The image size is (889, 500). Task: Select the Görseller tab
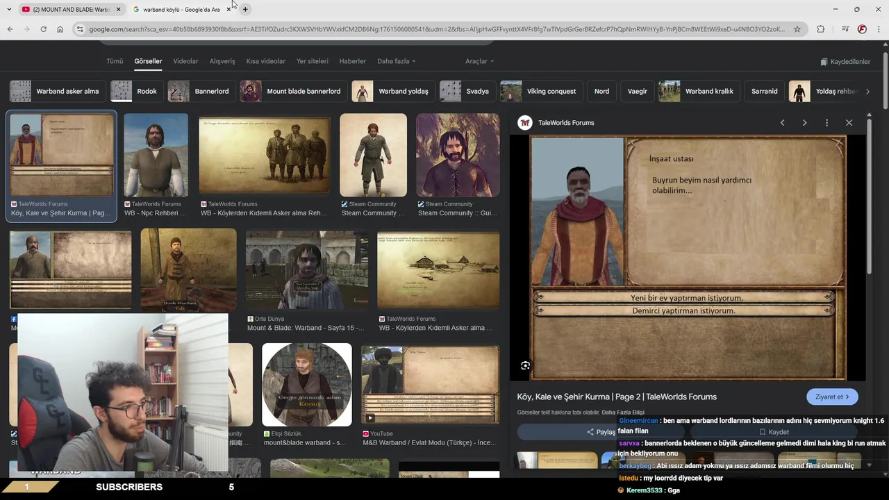click(x=148, y=61)
